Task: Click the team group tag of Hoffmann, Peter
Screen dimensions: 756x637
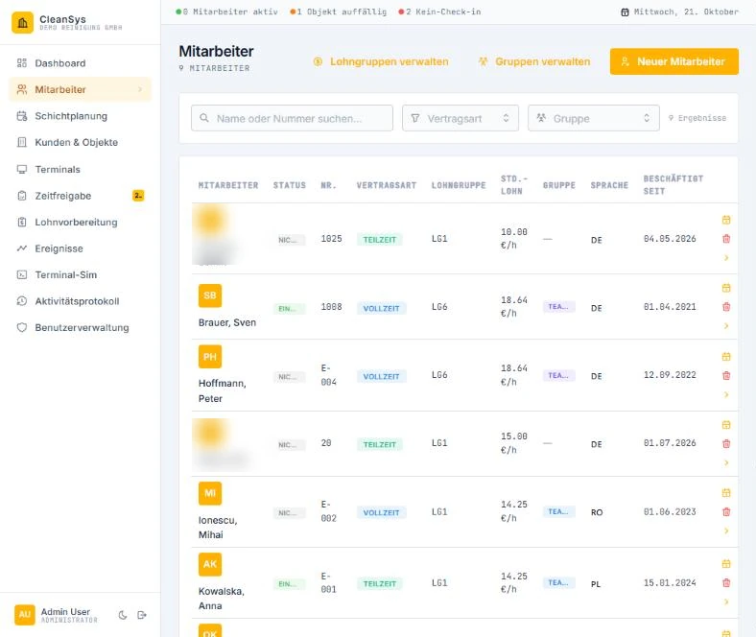Action: point(558,376)
